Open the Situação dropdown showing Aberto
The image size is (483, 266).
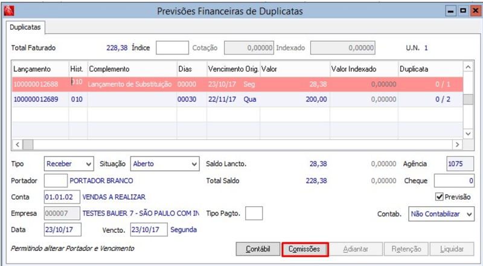[165, 164]
